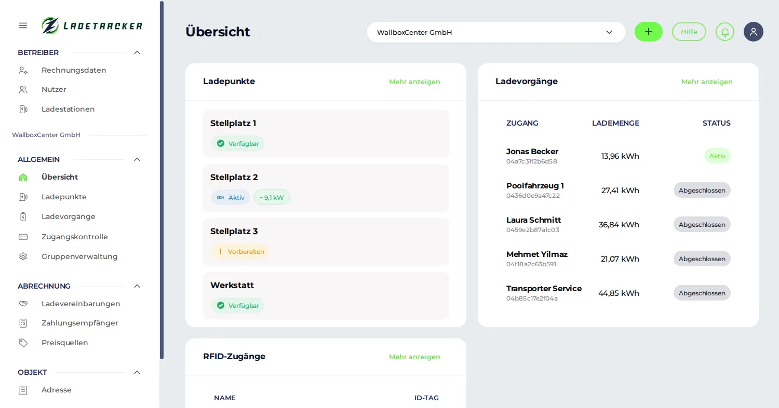The image size is (779, 408).
Task: Click the Gruppenverwaltung gear icon
Action: pyautogui.click(x=23, y=256)
